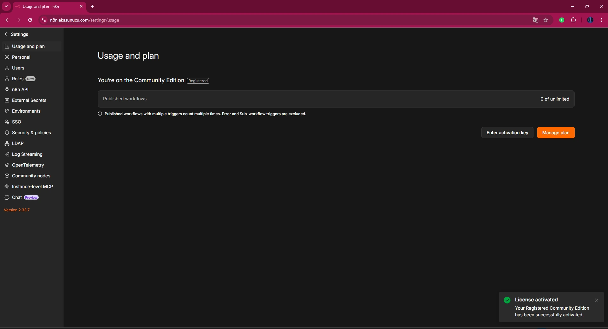The height and width of the screenshot is (329, 608).
Task: Go to Users settings
Action: point(31,68)
